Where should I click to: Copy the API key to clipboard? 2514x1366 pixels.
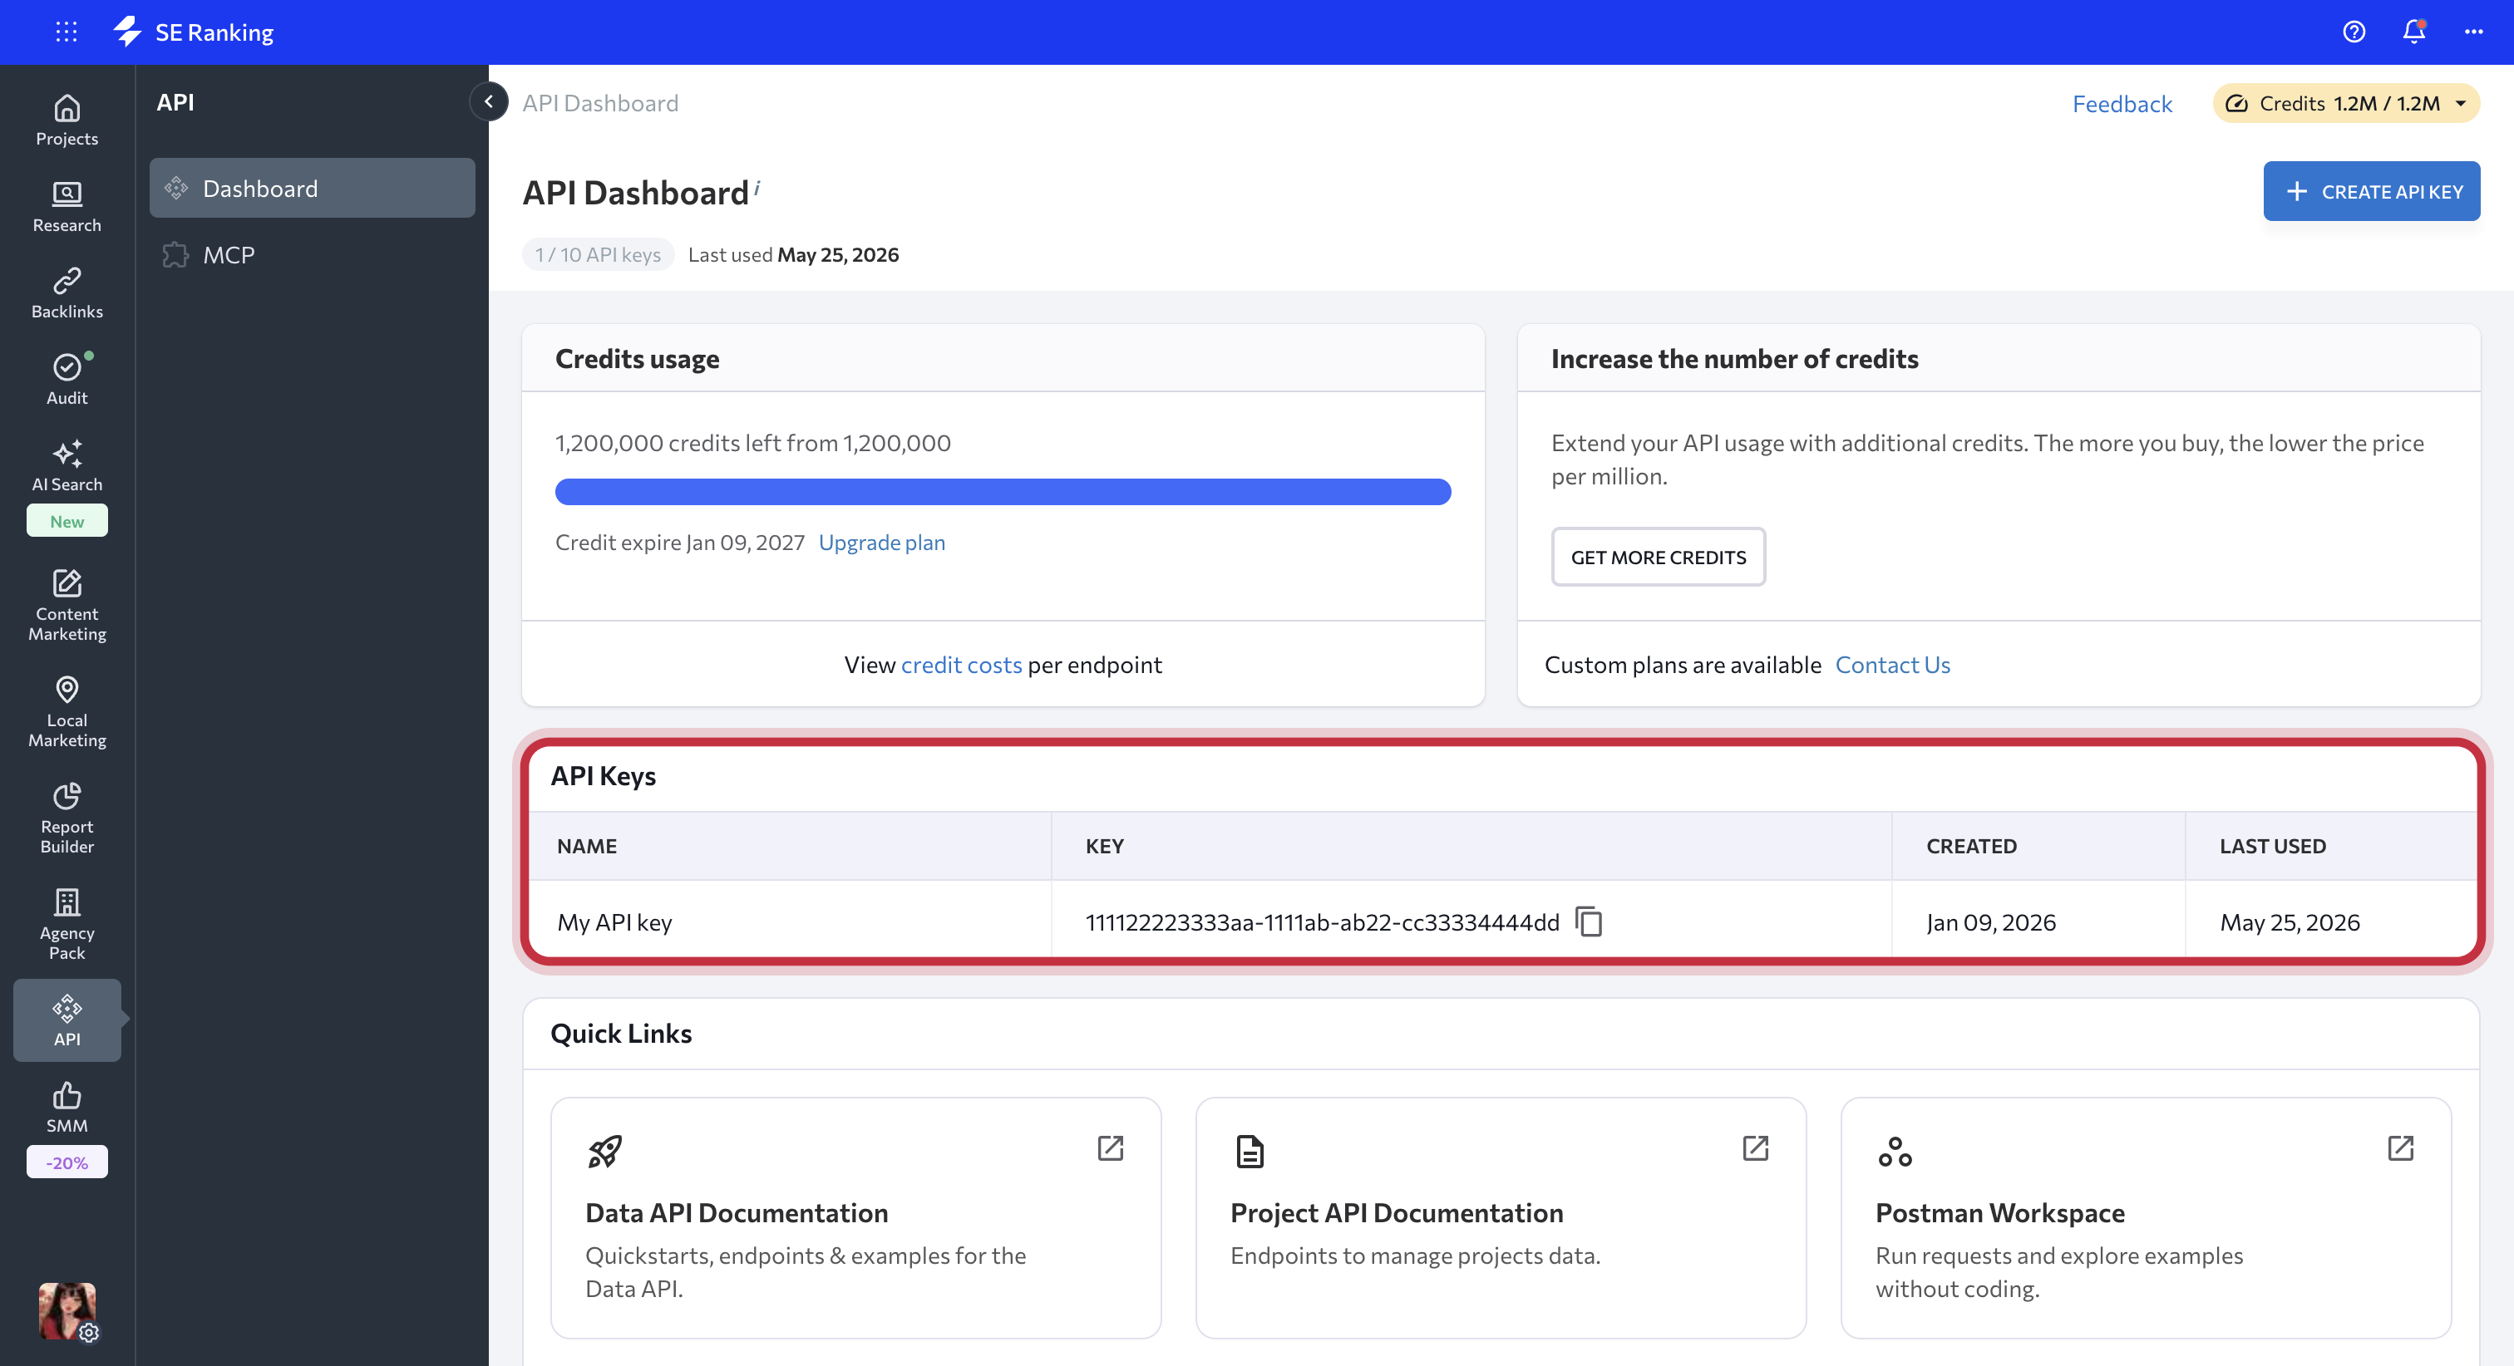click(x=1589, y=921)
